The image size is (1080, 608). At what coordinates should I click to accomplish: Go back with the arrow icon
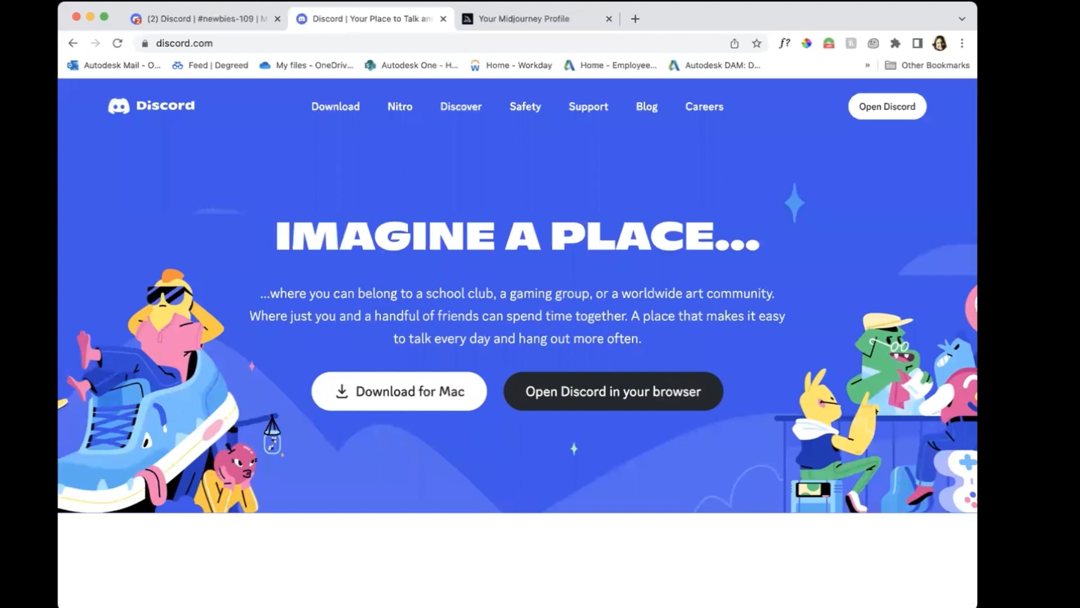pos(73,43)
